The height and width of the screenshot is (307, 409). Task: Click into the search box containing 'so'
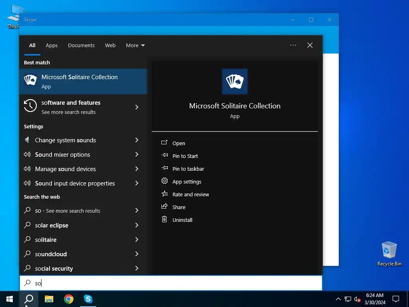click(x=171, y=283)
